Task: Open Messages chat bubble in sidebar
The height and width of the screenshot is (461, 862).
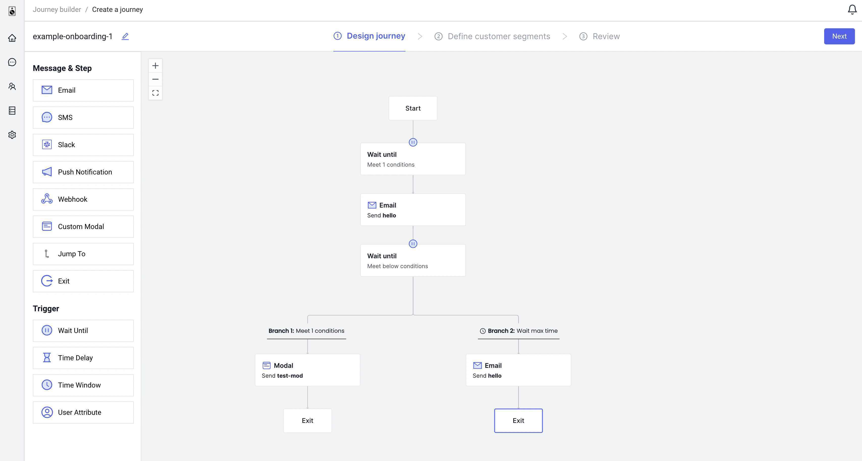Action: click(x=12, y=62)
